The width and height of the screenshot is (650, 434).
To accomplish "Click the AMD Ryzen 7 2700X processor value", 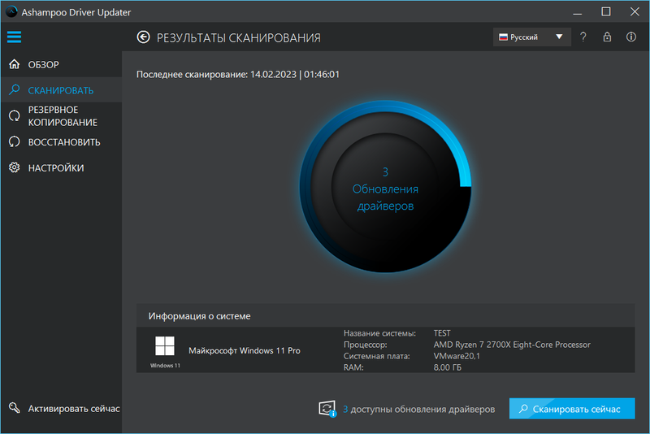I will pyautogui.click(x=512, y=345).
